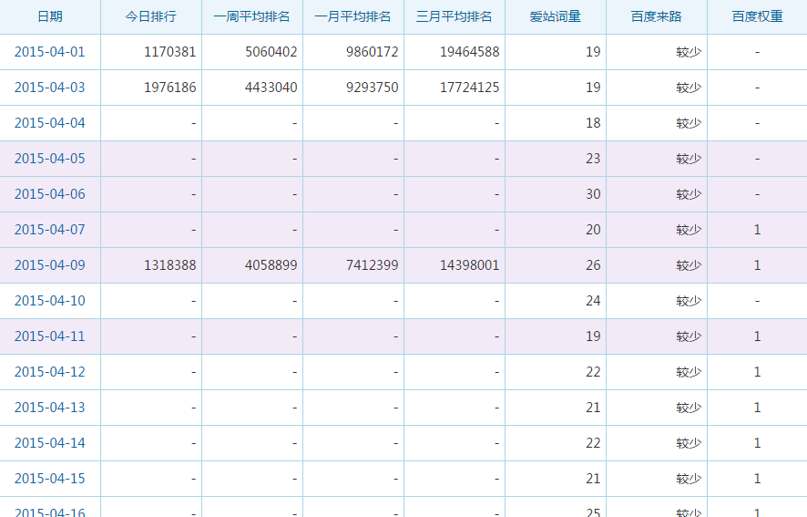Click word count 22 in 2015-04-14 row
This screenshot has height=517, width=807.
(x=593, y=443)
